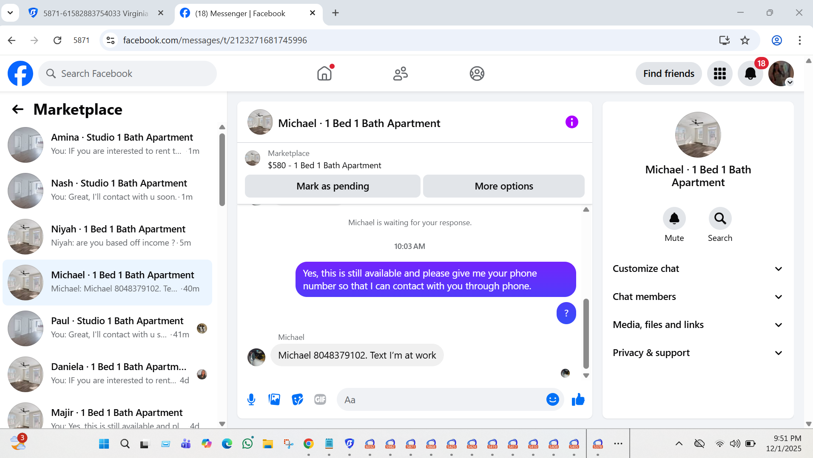This screenshot has height=458, width=813.
Task: Focus the Aa message input box
Action: point(442,400)
